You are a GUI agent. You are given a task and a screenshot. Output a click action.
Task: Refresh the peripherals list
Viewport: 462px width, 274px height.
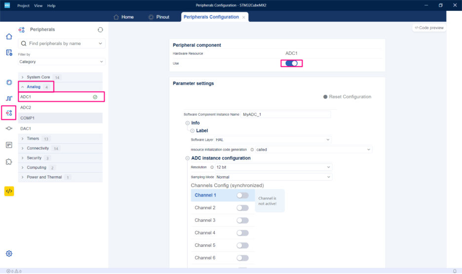pos(100,30)
